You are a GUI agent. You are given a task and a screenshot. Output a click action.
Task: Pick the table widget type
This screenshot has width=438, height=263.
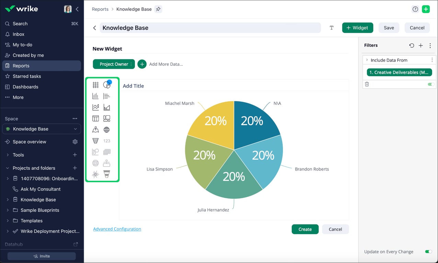pos(95,118)
